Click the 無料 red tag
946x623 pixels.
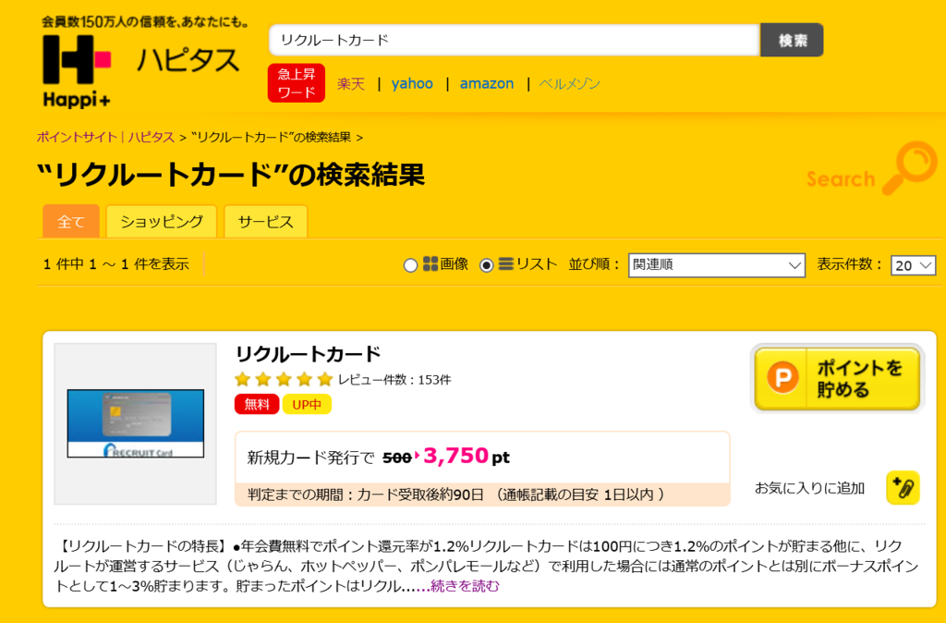click(x=257, y=404)
